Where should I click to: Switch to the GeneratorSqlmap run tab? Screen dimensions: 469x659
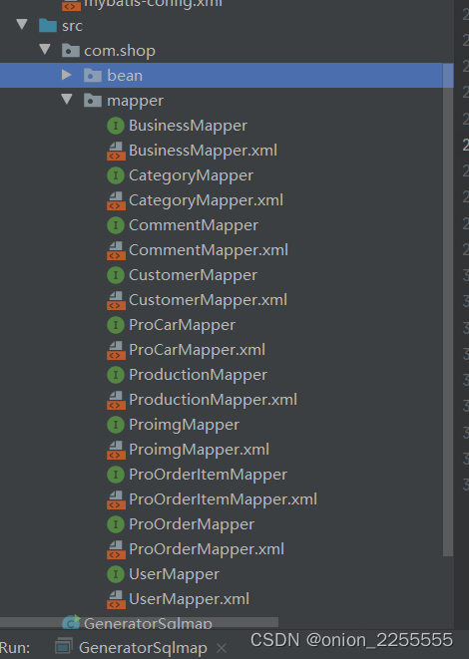(143, 648)
